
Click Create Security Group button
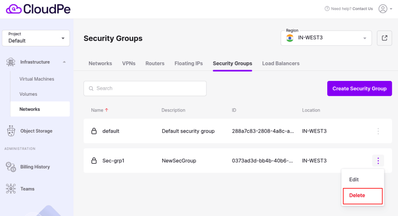click(360, 88)
